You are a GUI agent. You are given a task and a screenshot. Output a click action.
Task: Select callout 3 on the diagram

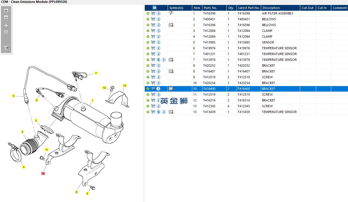tap(36, 120)
